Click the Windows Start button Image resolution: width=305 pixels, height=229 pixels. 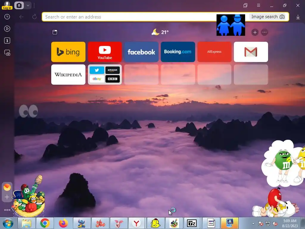tap(8, 223)
